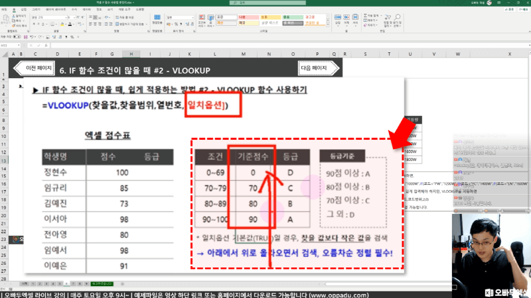Image resolution: width=531 pixels, height=298 pixels.
Task: Switch to the Formulas (수식) ribbon tab
Action: coord(74,9)
